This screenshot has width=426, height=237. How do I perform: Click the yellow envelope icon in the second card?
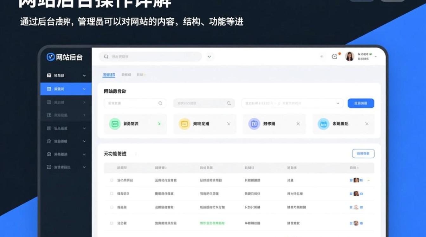(184, 124)
